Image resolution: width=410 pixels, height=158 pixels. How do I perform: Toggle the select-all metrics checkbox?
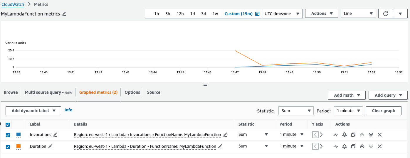tap(8, 124)
